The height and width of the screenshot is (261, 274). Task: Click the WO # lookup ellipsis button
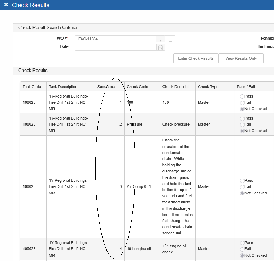point(170,39)
